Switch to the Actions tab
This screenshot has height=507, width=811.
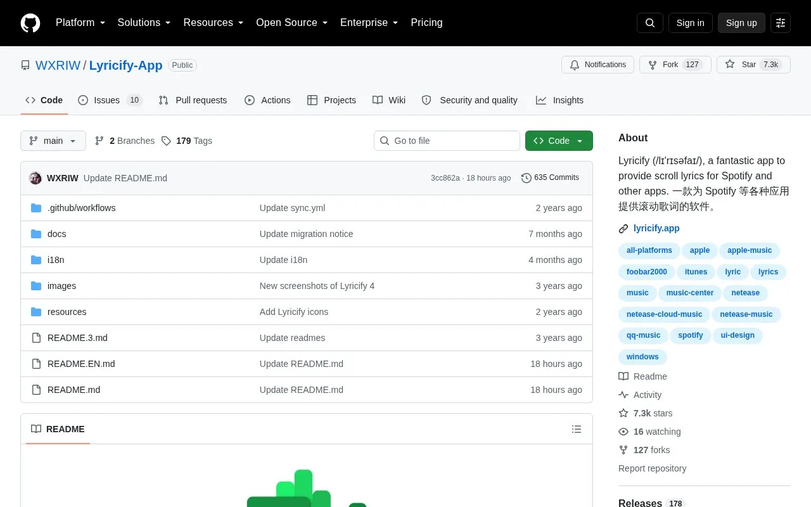pos(267,100)
